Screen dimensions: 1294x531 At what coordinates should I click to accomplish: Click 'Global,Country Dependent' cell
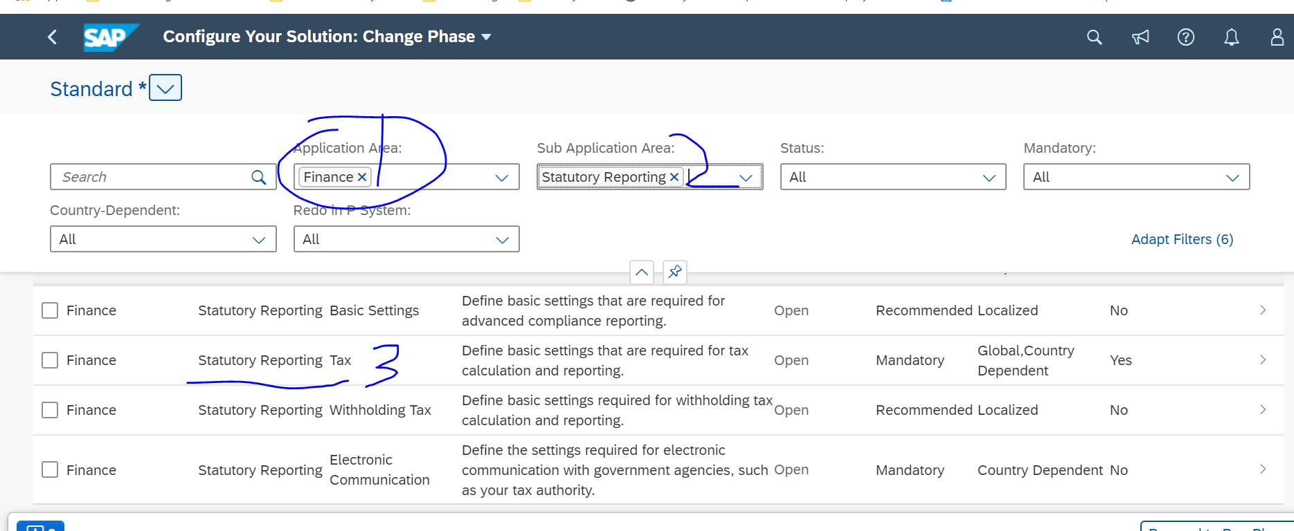pyautogui.click(x=1026, y=360)
